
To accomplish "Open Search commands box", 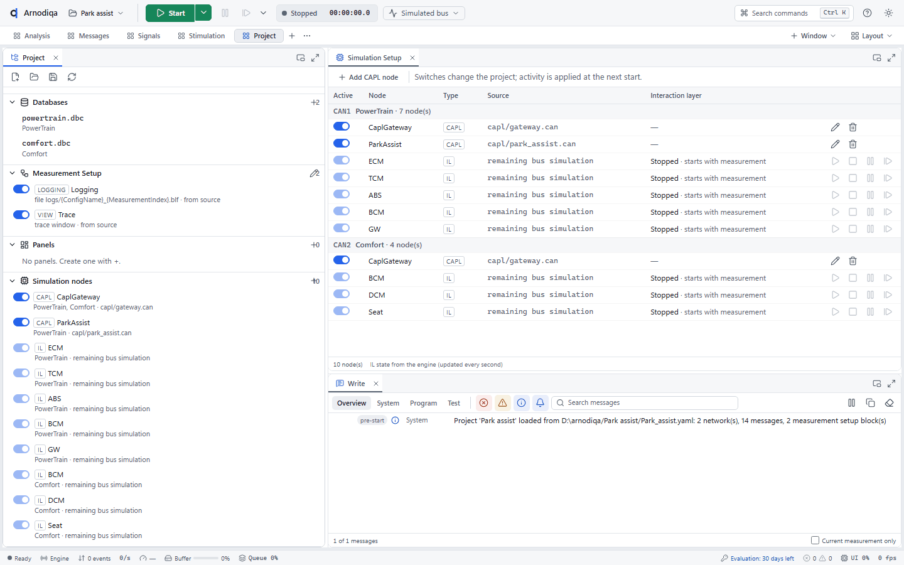I will 794,13.
